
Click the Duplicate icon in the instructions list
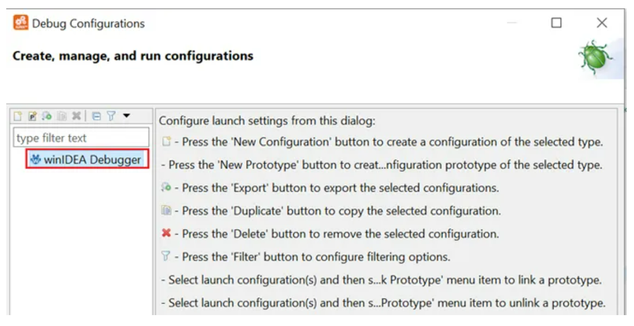click(x=166, y=211)
